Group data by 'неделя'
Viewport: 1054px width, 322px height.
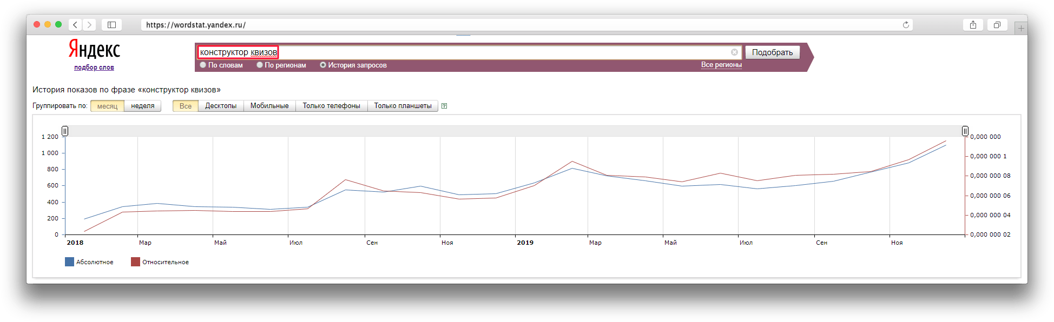click(x=143, y=106)
